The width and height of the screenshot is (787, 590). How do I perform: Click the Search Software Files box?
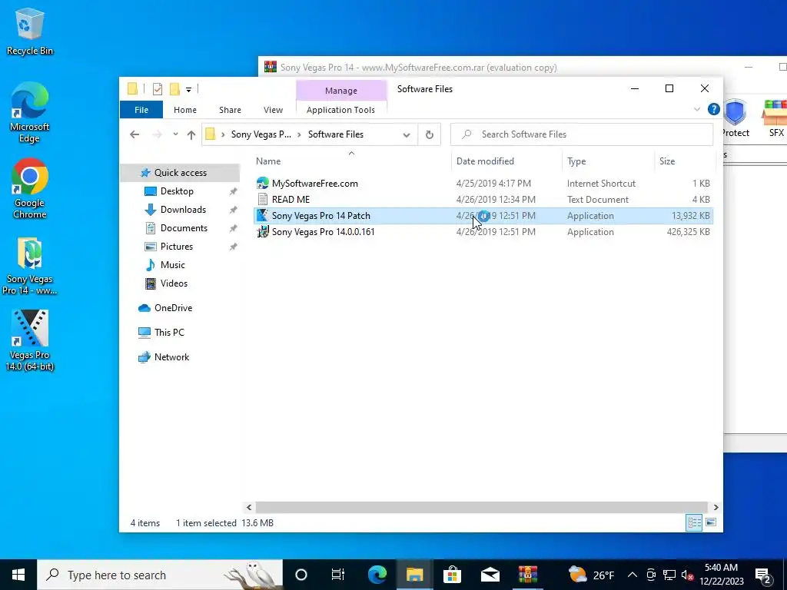click(x=582, y=134)
